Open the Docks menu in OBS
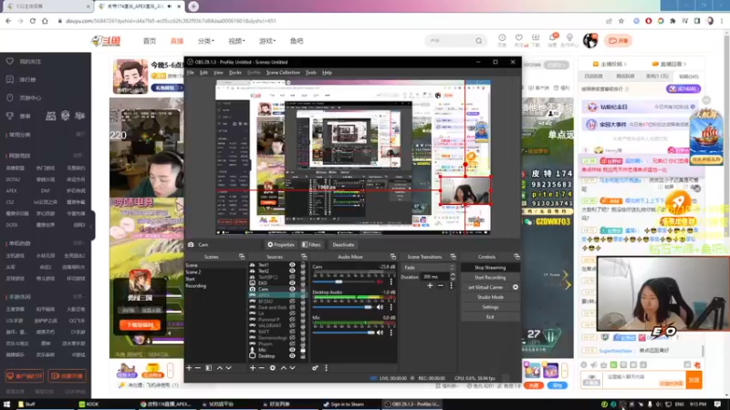The image size is (730, 410). point(235,73)
